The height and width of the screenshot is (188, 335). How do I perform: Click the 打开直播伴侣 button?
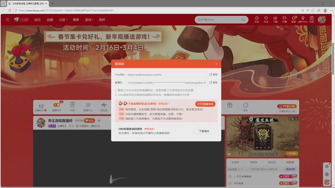(205, 104)
